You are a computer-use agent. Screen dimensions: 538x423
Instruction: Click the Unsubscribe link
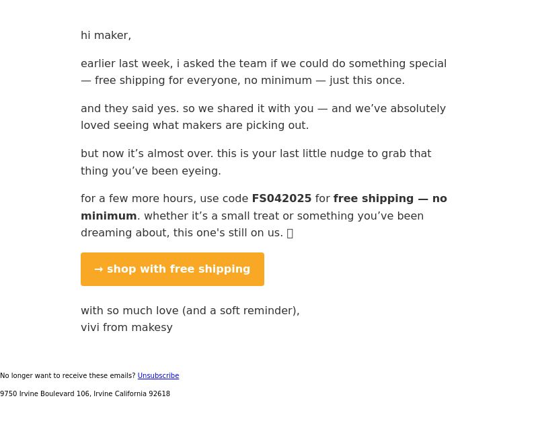[x=158, y=376]
